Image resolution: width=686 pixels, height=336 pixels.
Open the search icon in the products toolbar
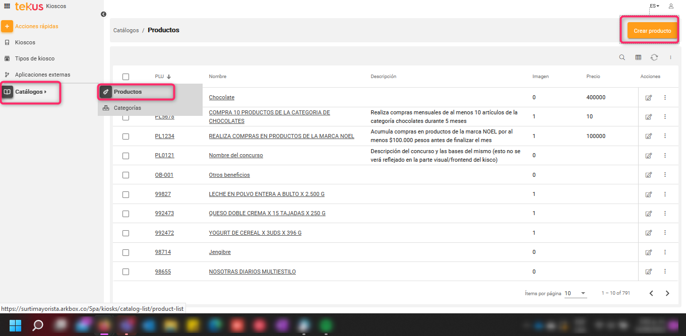[x=622, y=57]
